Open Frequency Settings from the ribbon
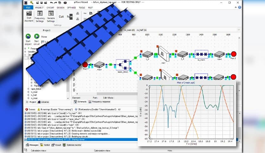265x153 pixels. tap(40, 16)
